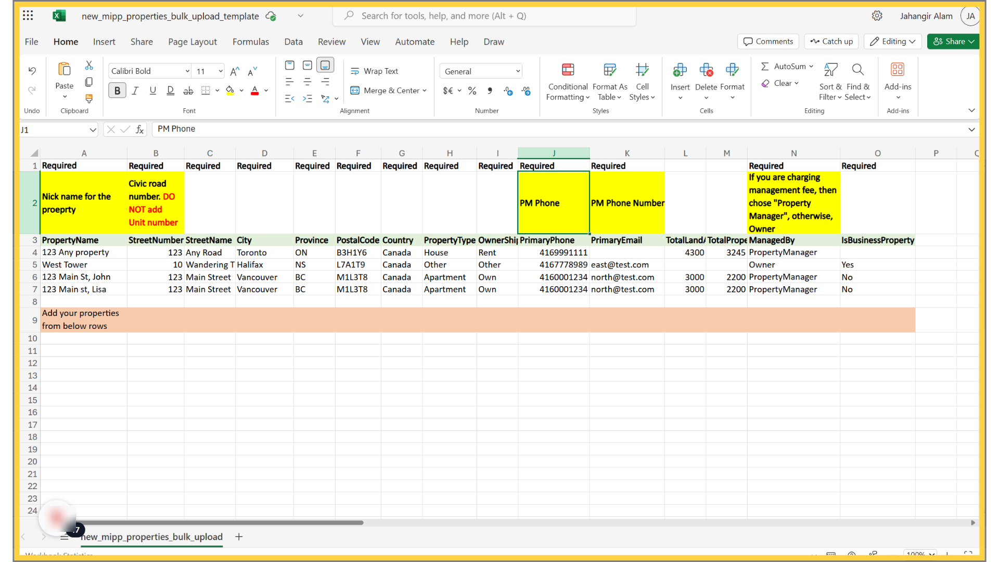Switch to the Formulas tab

pos(251,42)
